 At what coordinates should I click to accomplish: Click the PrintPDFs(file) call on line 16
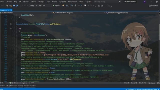pos(27,15)
